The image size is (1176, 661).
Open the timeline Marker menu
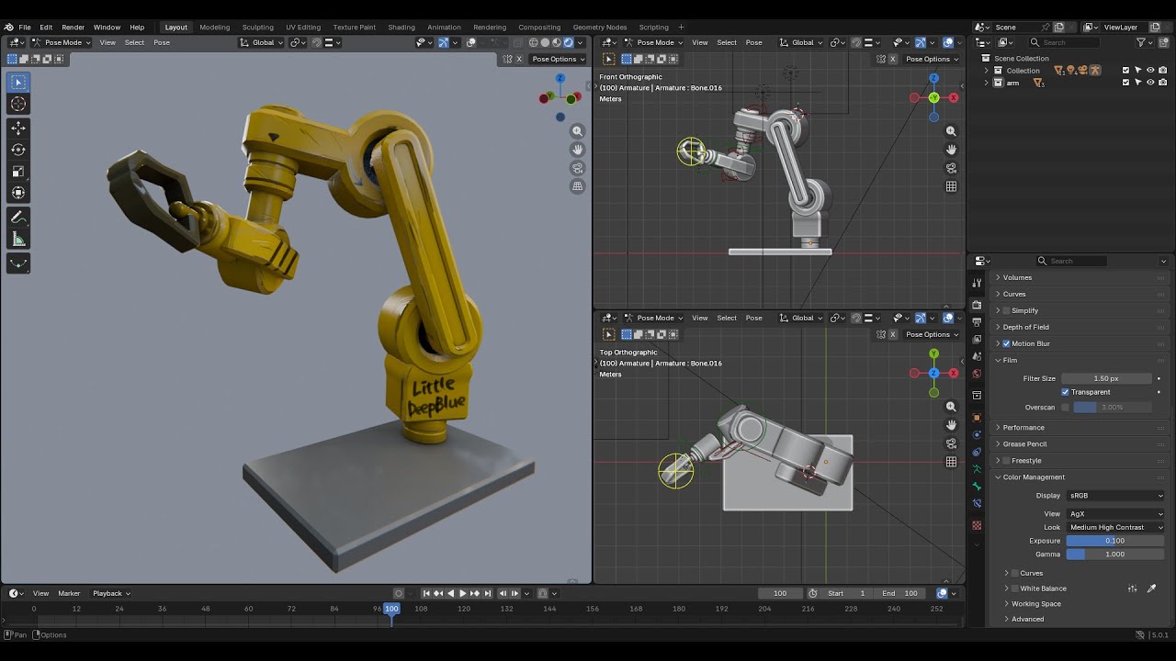pos(69,593)
